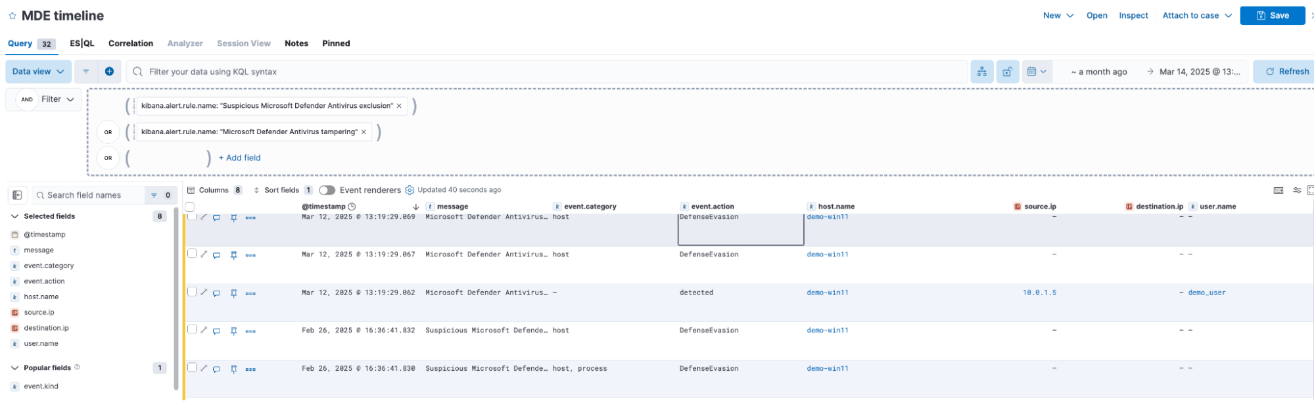Open the New timeline dropdown
This screenshot has height=401, width=1314.
(1058, 16)
